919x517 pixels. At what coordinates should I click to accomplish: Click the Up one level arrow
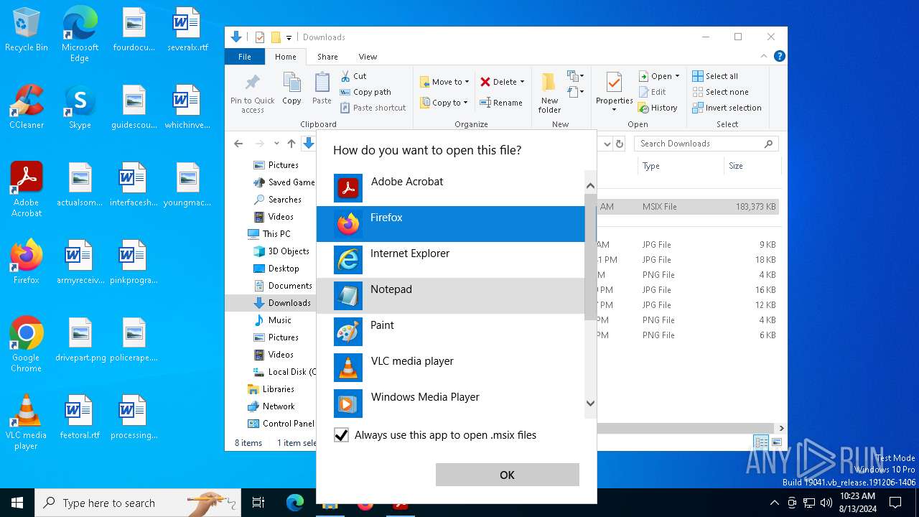(x=291, y=144)
